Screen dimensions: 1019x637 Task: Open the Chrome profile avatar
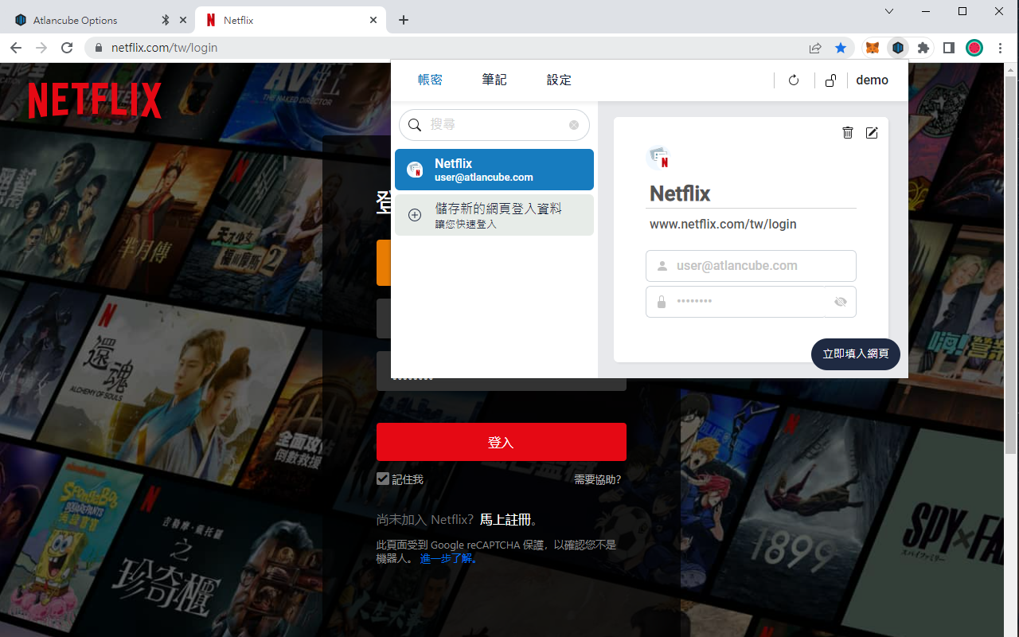[974, 48]
